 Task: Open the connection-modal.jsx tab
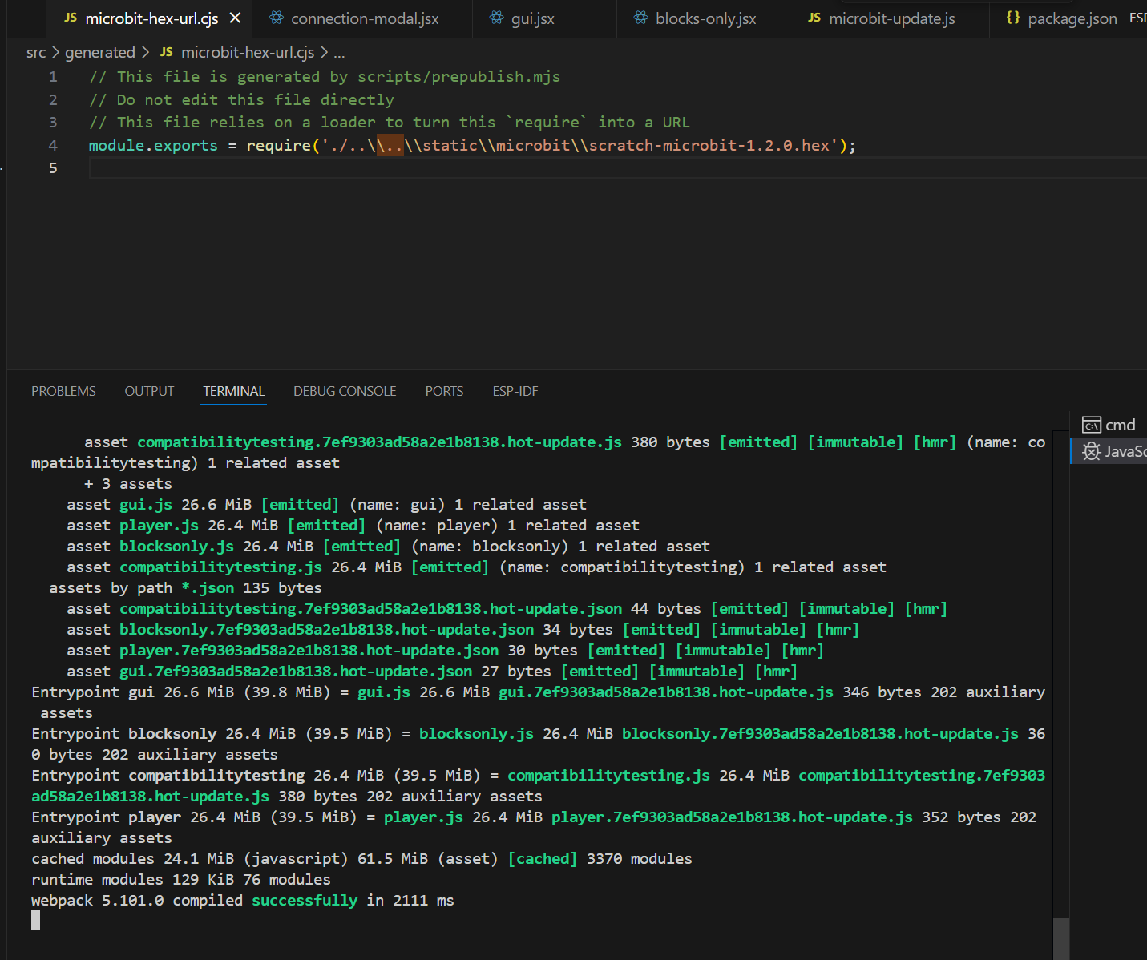pyautogui.click(x=364, y=18)
